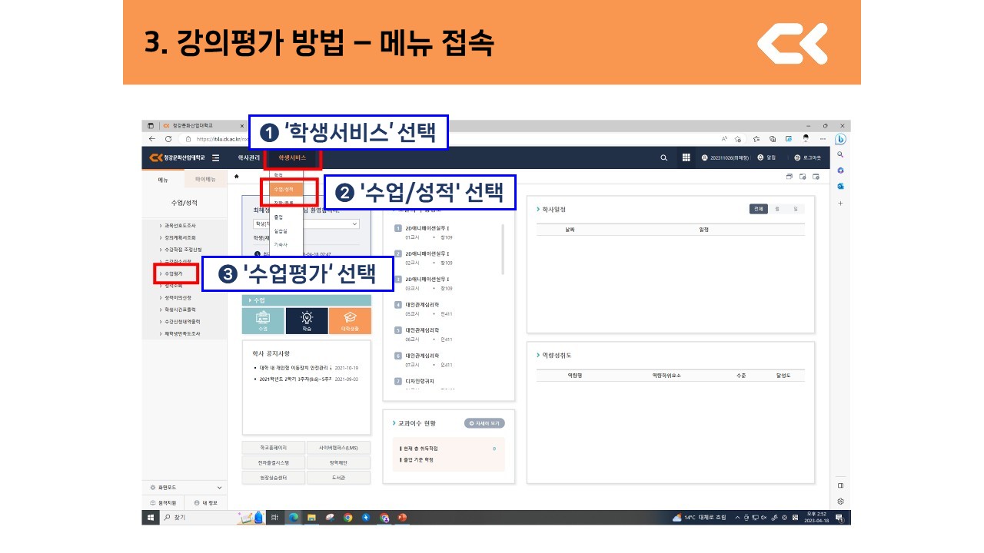Click the 학습 lightbulb icon tile
The width and height of the screenshot is (984, 553).
point(306,320)
